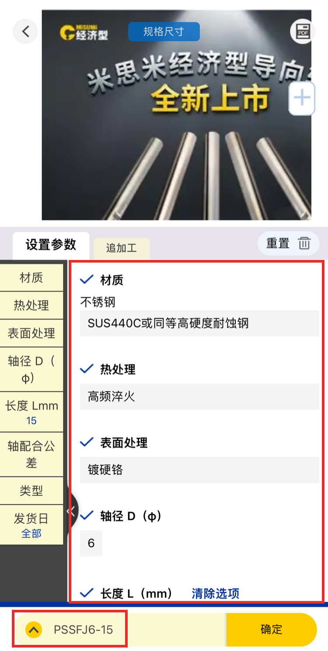Tap the back arrow icon

pyautogui.click(x=25, y=32)
